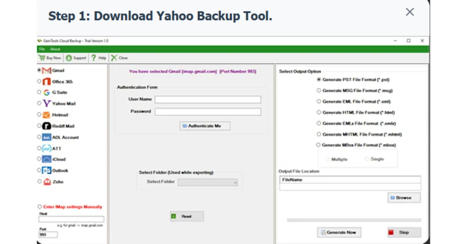This screenshot has width=467, height=244.
Task: Select the Hotmail radio button
Action: [39, 114]
